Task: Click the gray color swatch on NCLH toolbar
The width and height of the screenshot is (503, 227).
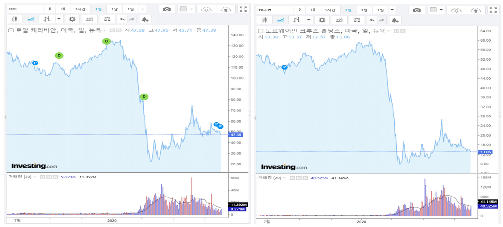Action: pyautogui.click(x=433, y=10)
